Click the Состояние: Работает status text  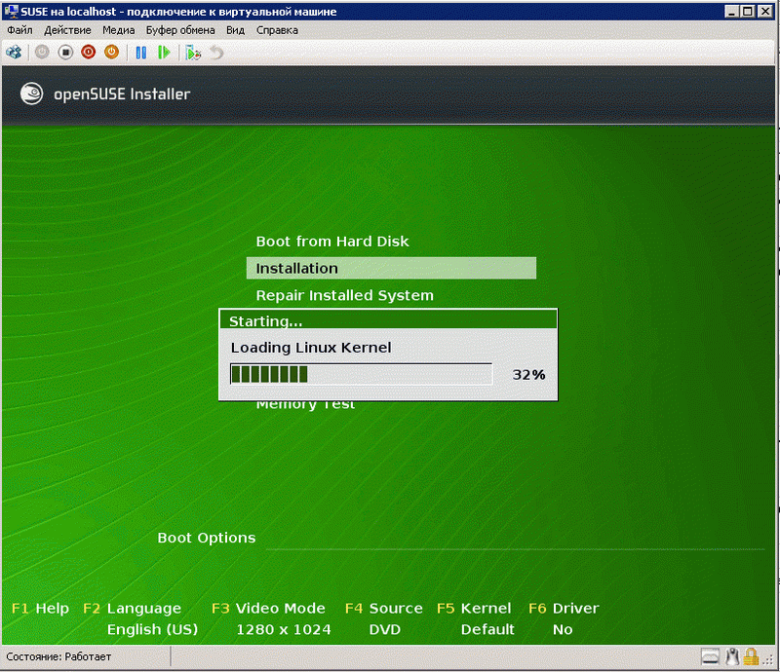(58, 656)
